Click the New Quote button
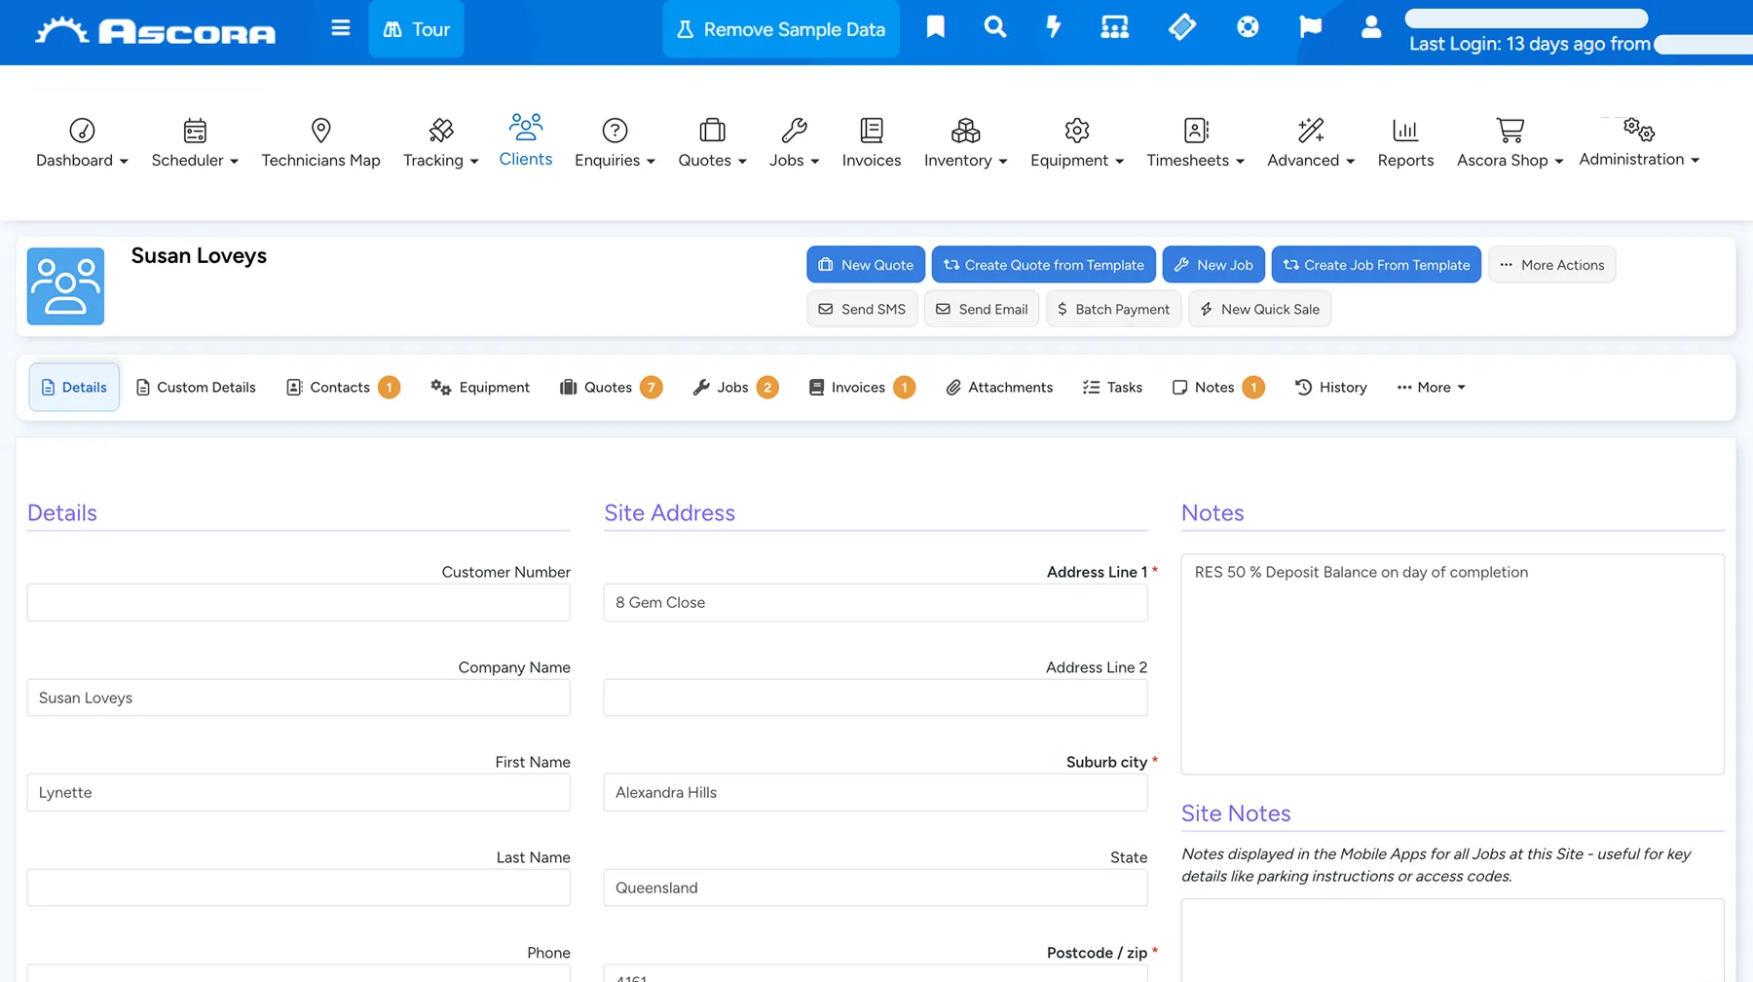This screenshot has width=1753, height=982. [866, 265]
